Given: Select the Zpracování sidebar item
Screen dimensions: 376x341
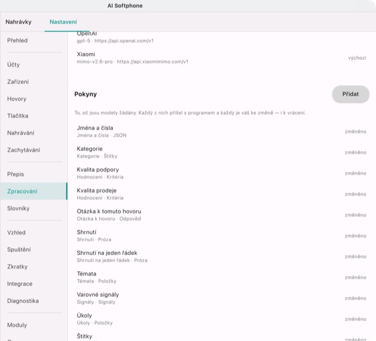Looking at the screenshot, I should point(33,191).
